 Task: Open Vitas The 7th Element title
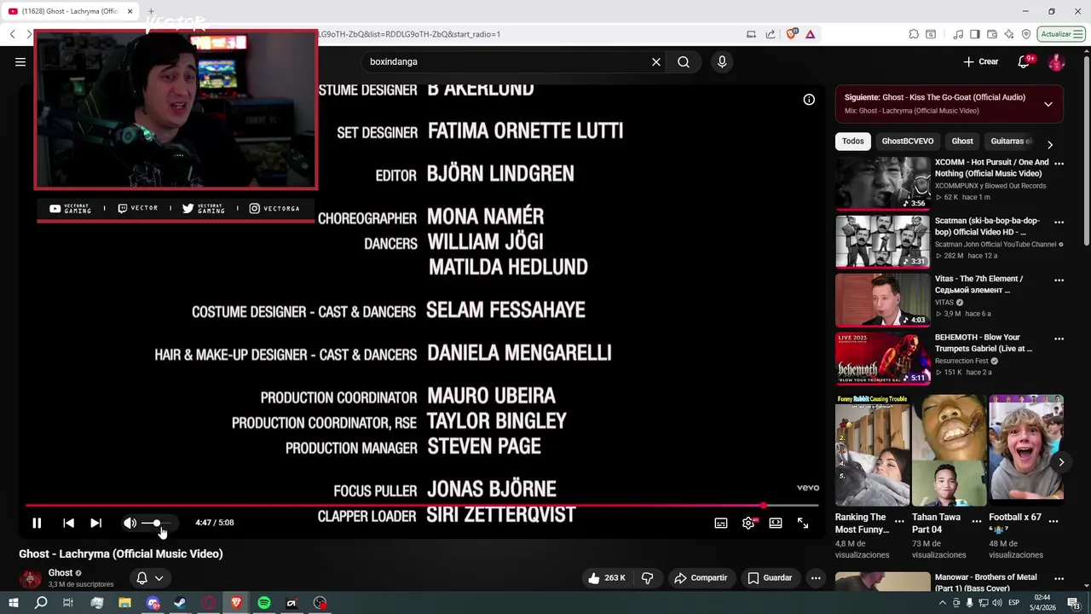point(978,284)
